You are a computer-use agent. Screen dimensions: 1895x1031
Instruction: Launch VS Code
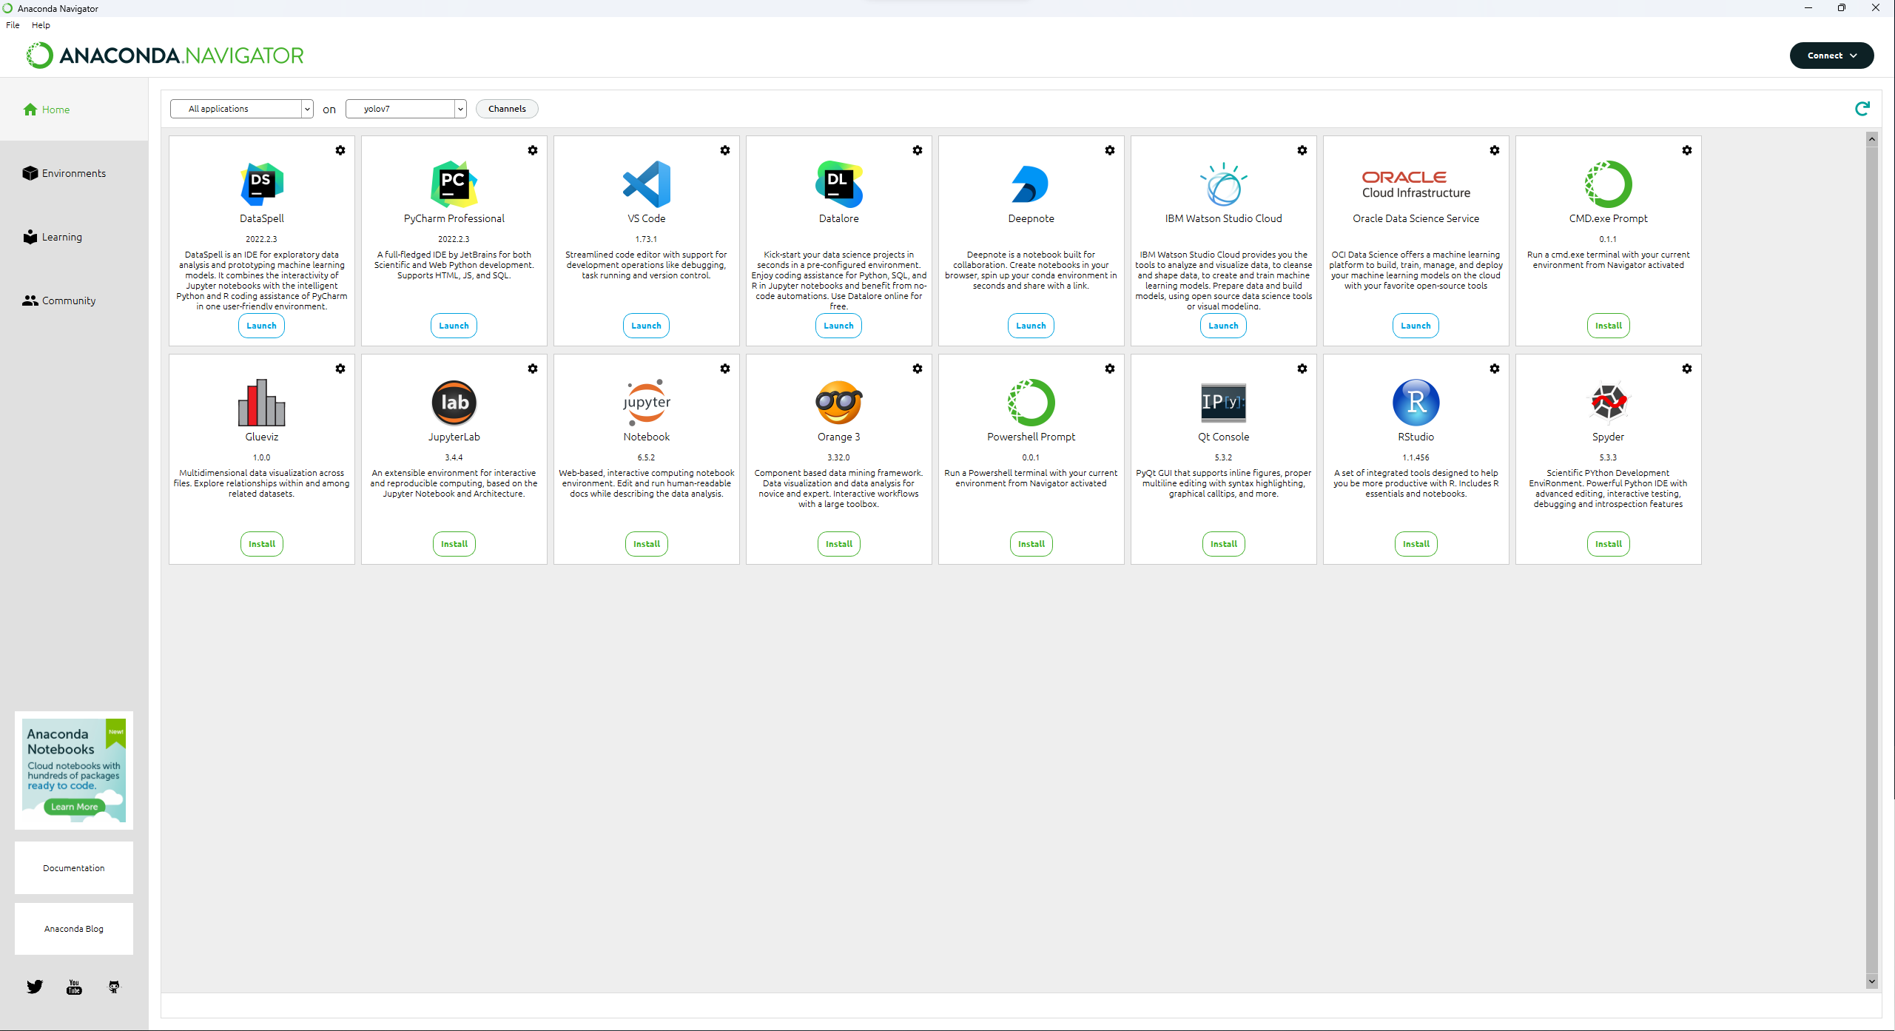pos(646,326)
